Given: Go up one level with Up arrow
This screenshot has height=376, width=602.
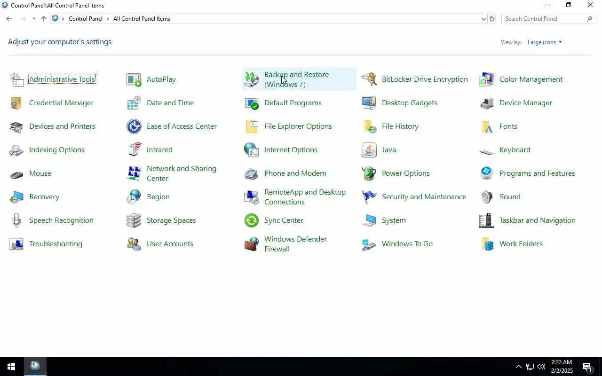Looking at the screenshot, I should [44, 19].
